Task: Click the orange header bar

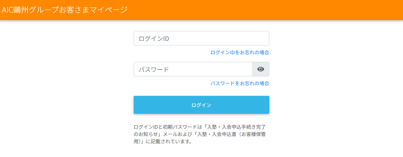Action: pos(268,10)
